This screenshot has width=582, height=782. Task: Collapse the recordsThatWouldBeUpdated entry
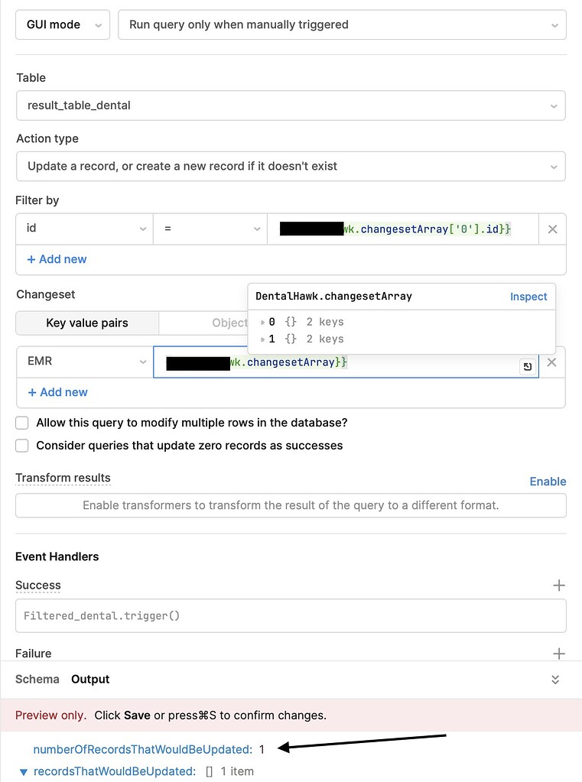[23, 771]
